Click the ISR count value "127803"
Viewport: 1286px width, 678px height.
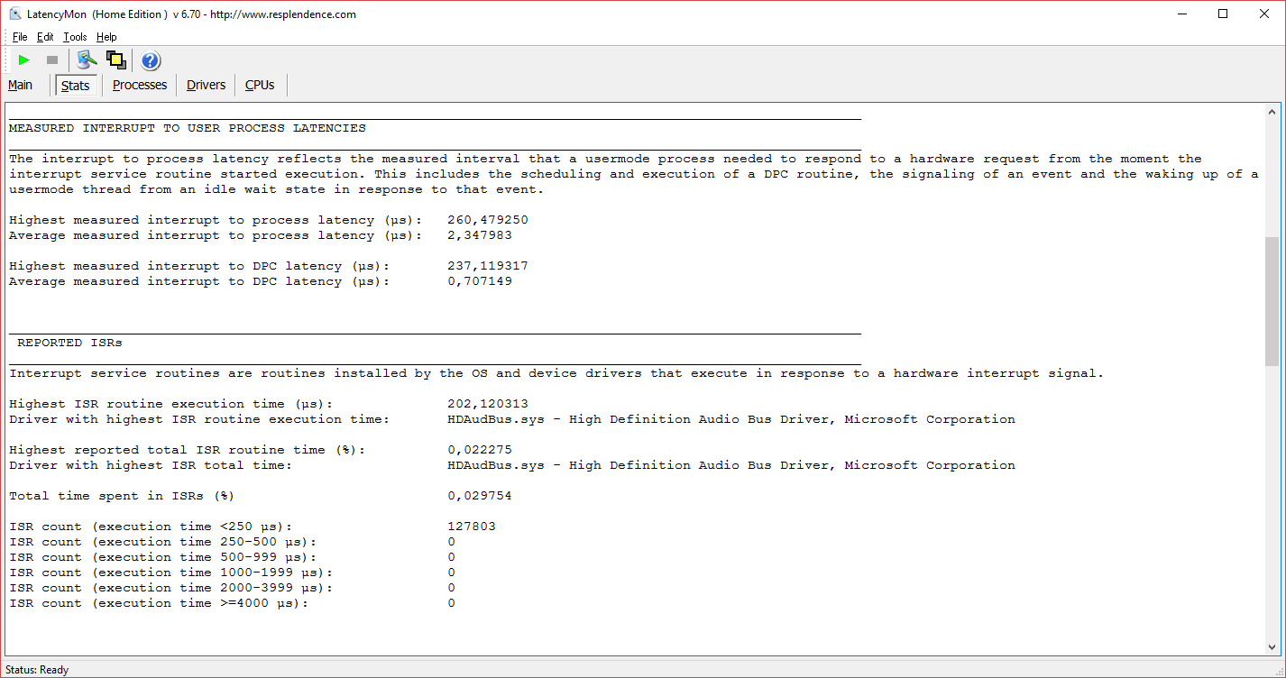coord(472,527)
